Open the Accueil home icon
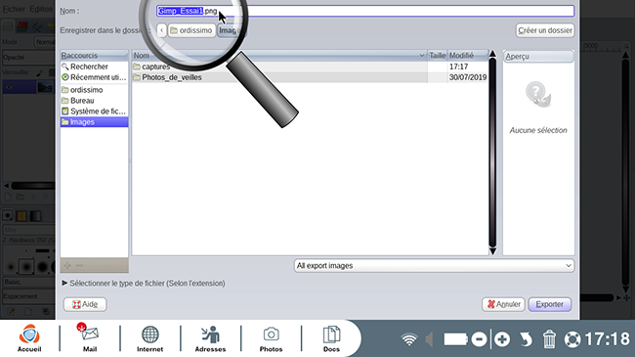 point(29,338)
